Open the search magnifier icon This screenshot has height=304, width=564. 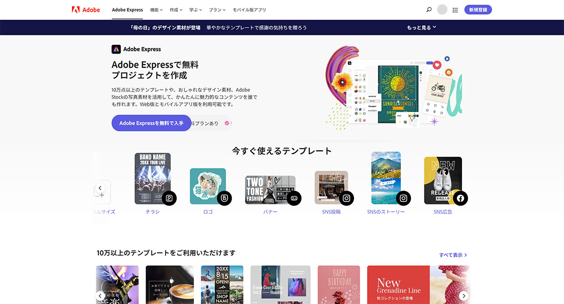429,9
